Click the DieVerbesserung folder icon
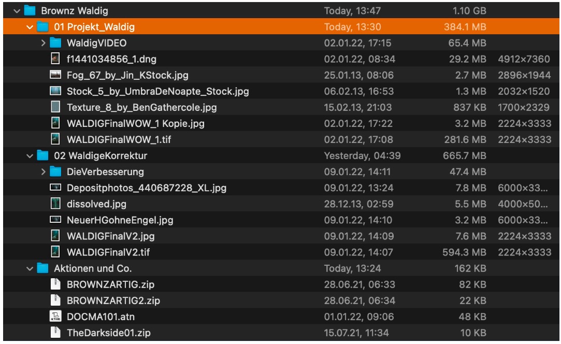Image resolution: width=561 pixels, height=344 pixels. (55, 171)
